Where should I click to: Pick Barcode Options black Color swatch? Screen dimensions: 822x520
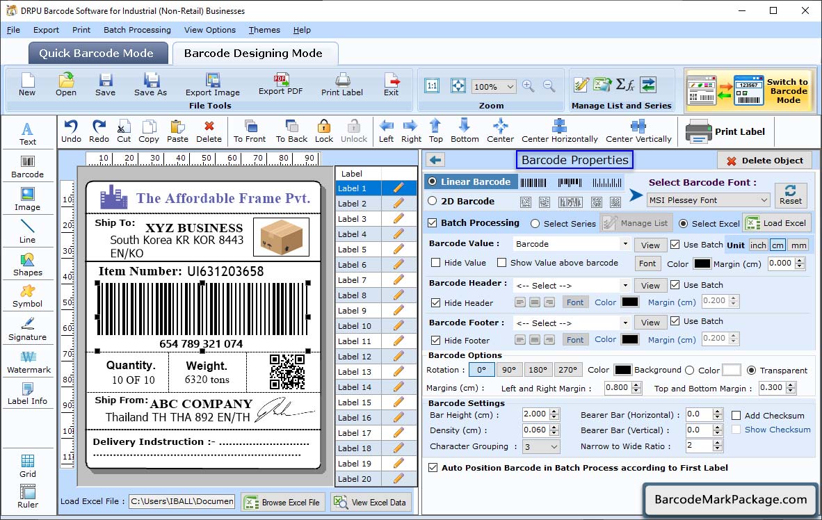click(x=622, y=370)
